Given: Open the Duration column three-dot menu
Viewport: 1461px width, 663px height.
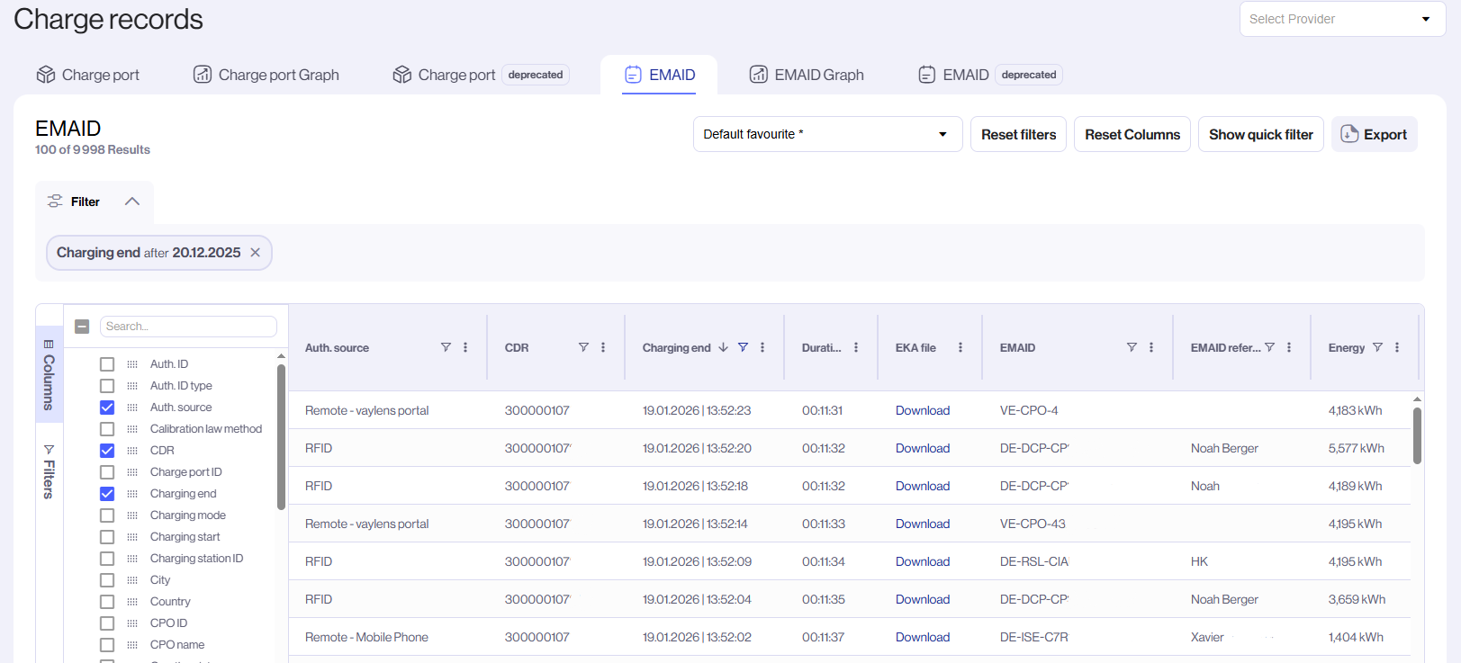Looking at the screenshot, I should coord(856,347).
